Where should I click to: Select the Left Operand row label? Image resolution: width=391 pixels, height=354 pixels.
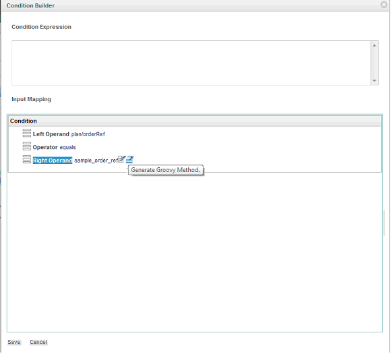tap(51, 134)
